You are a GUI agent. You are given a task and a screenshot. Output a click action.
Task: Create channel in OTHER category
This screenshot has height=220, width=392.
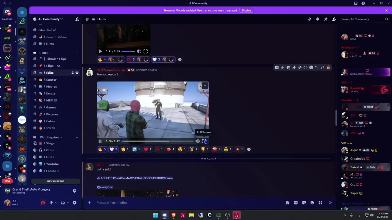(x=77, y=53)
